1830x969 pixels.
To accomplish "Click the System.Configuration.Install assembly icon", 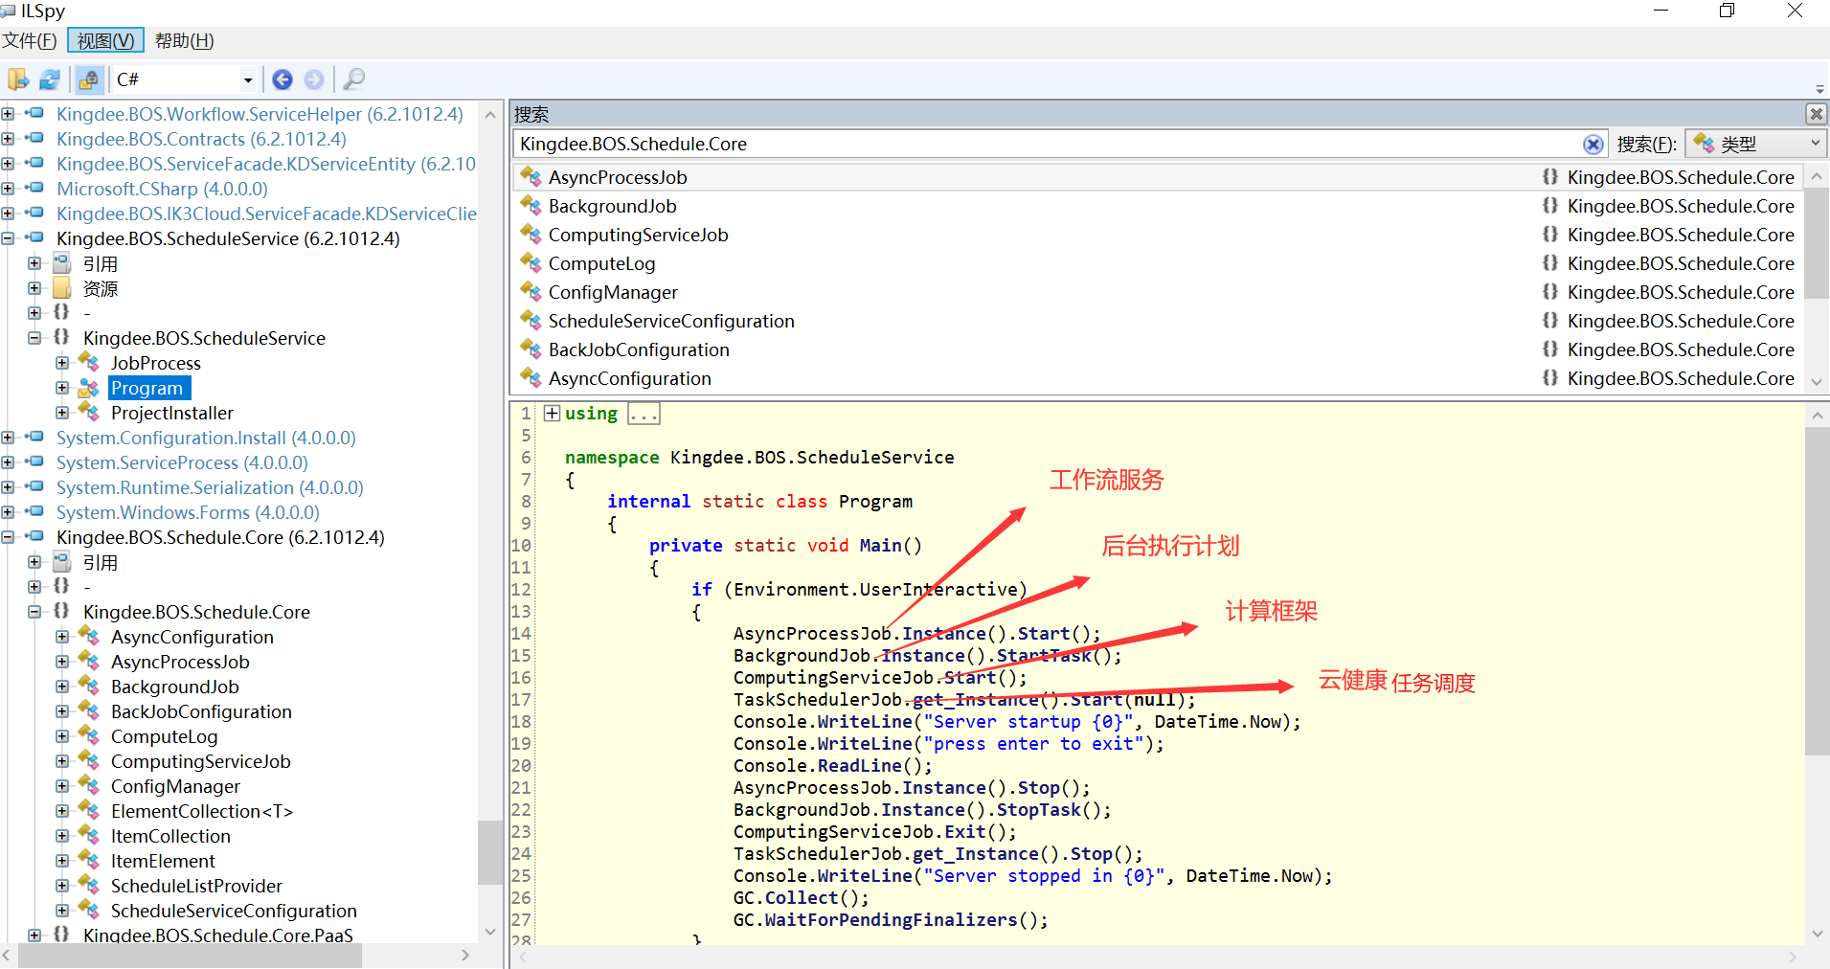I will [x=34, y=438].
